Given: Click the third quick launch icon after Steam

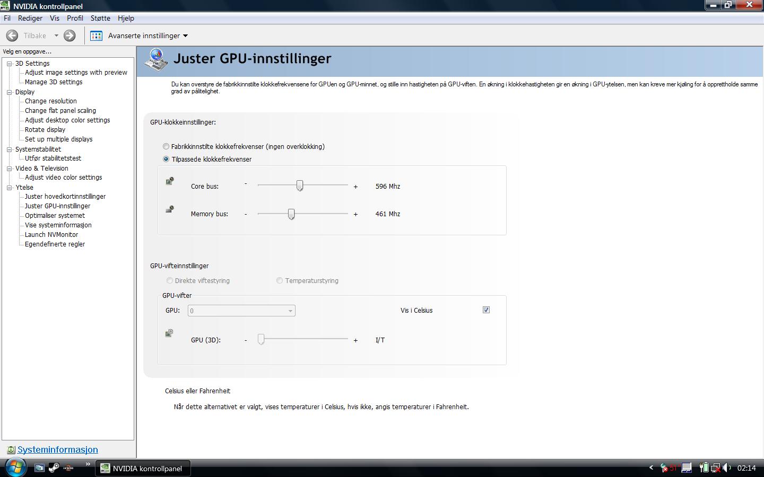Looking at the screenshot, I should [68, 468].
